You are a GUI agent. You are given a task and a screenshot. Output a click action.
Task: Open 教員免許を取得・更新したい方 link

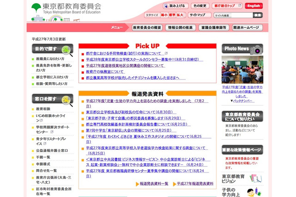pyautogui.click(x=54, y=68)
